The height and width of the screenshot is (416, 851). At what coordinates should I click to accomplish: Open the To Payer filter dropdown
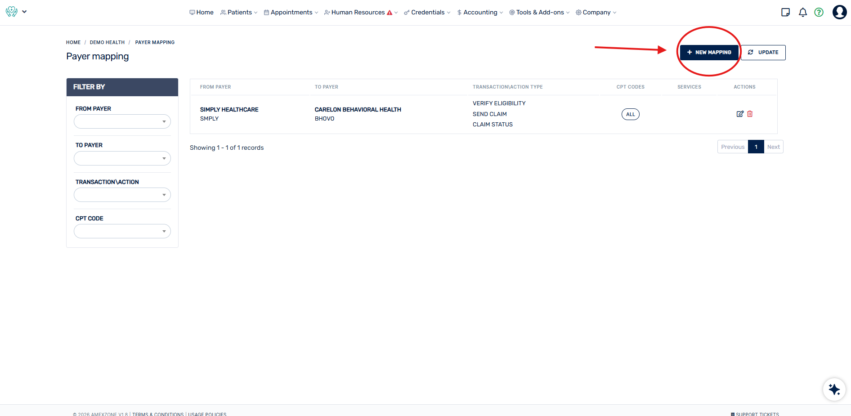pyautogui.click(x=122, y=158)
